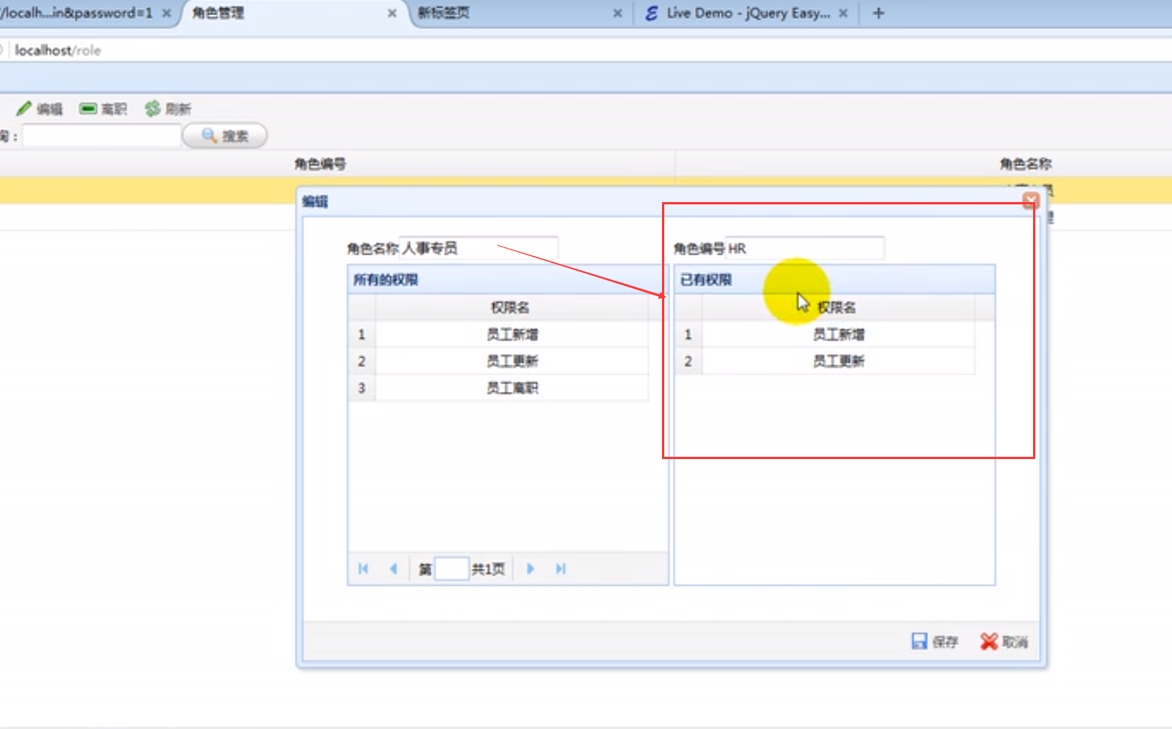Close the 新标签页 browser tab
The image size is (1172, 729).
pos(617,13)
